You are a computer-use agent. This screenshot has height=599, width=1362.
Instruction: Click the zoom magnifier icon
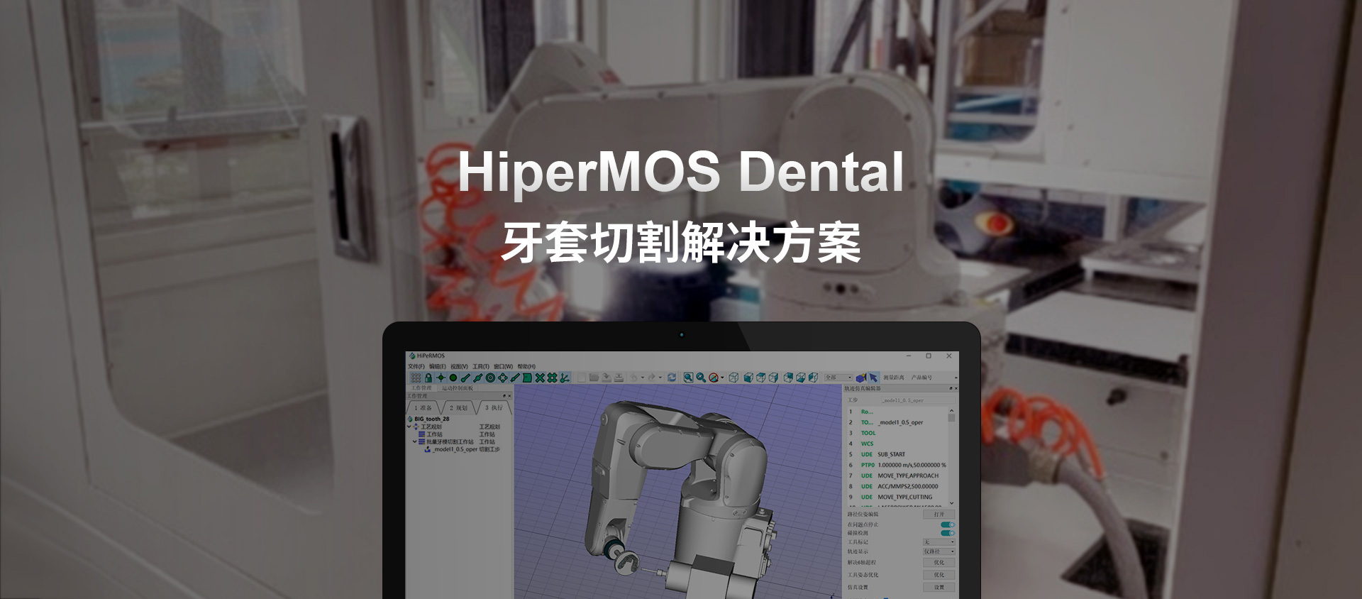[701, 378]
